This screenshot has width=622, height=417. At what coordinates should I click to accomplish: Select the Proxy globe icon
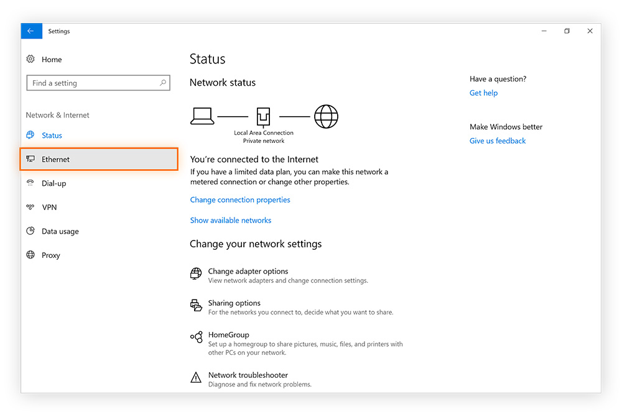click(30, 255)
